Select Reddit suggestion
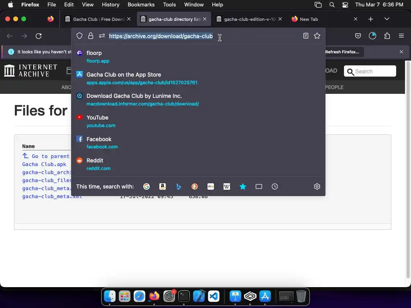The image size is (411, 308). 198,164
